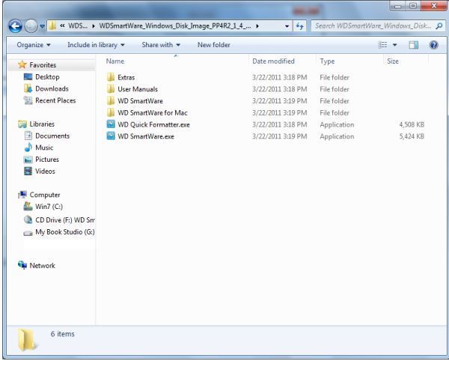Click the Libraries icon in the navigation pane
449x367 pixels.
[x=22, y=124]
